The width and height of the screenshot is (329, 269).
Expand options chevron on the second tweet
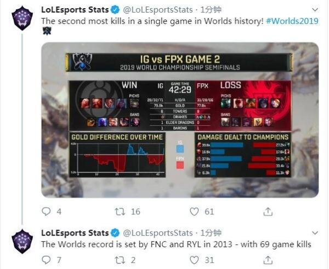(x=315, y=232)
